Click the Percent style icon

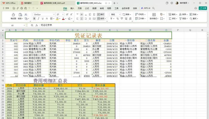click(118, 18)
